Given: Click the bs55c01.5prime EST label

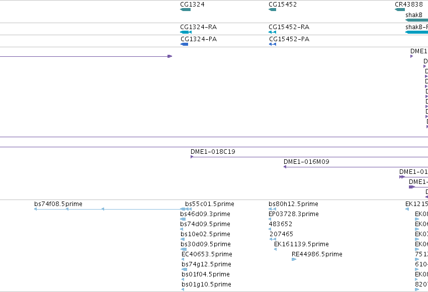Looking at the screenshot, I should tap(210, 204).
